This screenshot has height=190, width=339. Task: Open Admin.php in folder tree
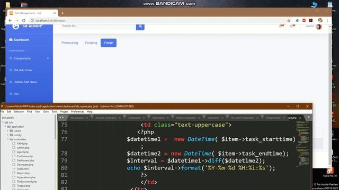coord(23,148)
